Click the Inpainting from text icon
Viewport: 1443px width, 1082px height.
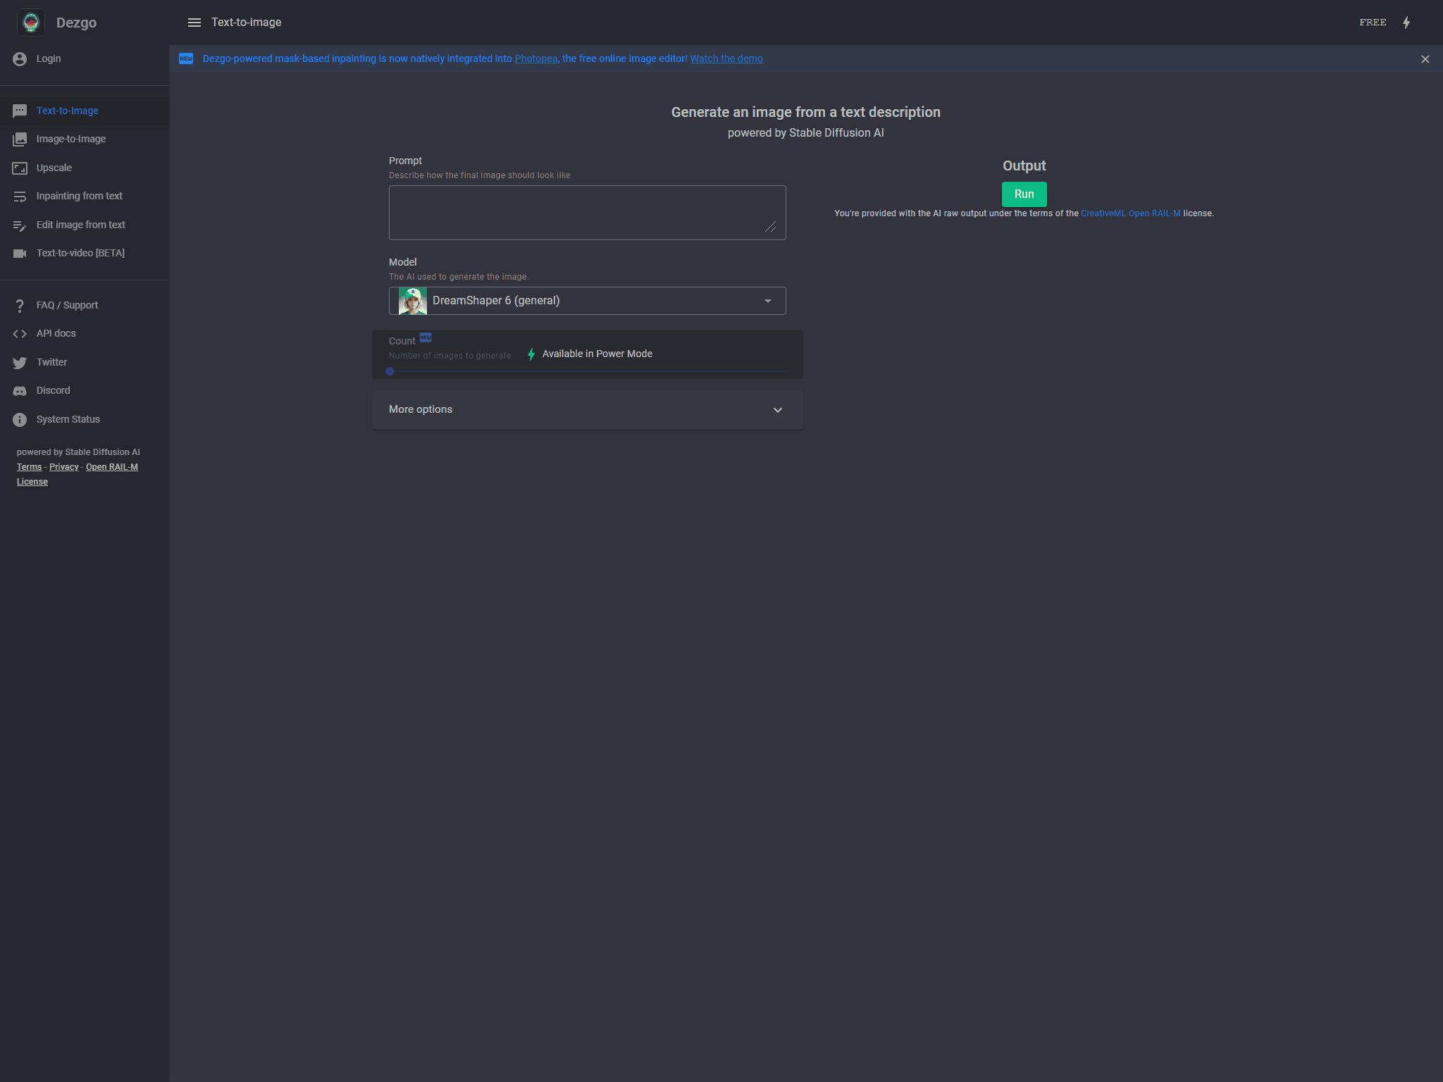(20, 197)
